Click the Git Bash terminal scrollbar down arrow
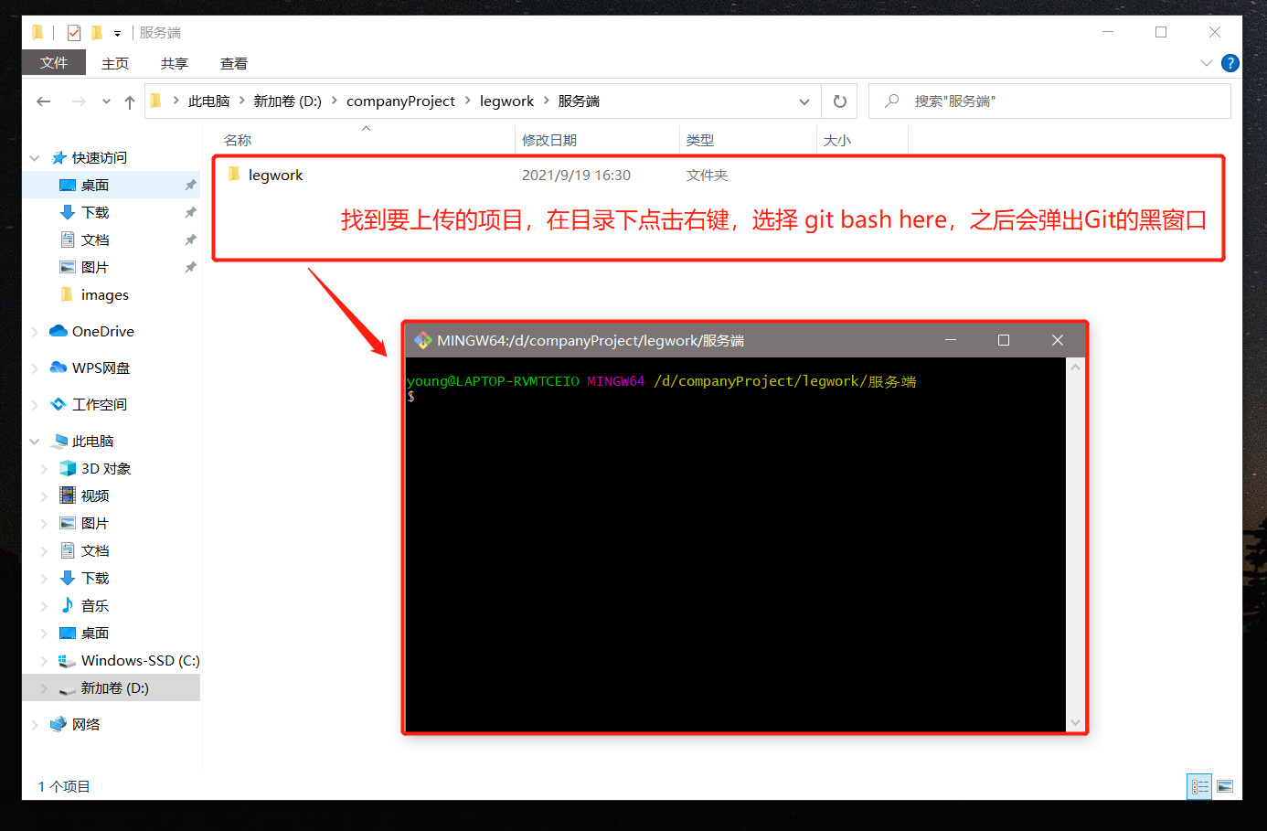 point(1075,722)
